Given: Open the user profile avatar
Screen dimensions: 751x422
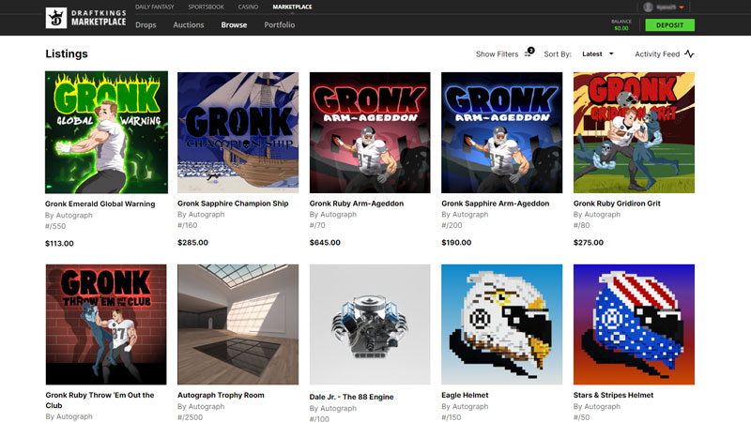Looking at the screenshot, I should 648,7.
